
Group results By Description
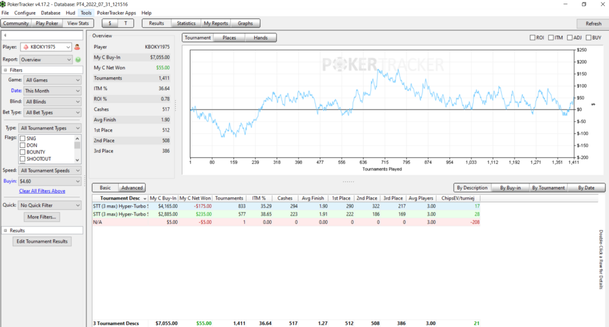[473, 188]
